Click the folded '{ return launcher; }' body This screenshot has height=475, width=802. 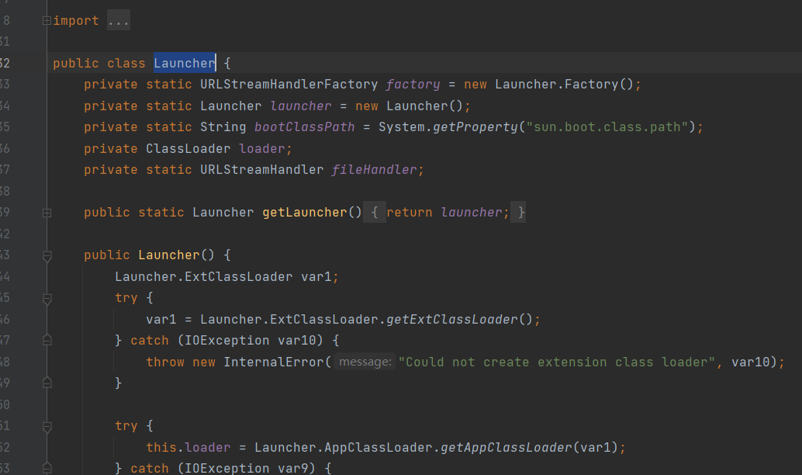[445, 213]
